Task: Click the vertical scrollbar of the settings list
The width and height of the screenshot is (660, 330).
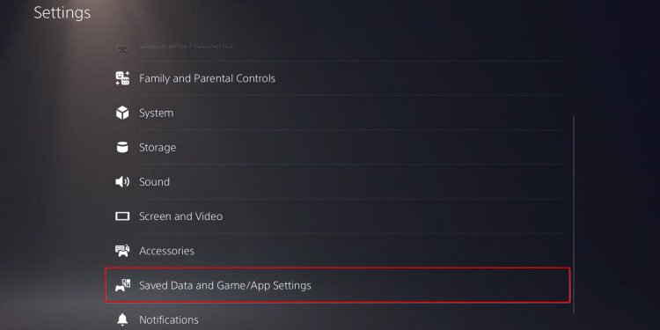Action: (x=574, y=214)
